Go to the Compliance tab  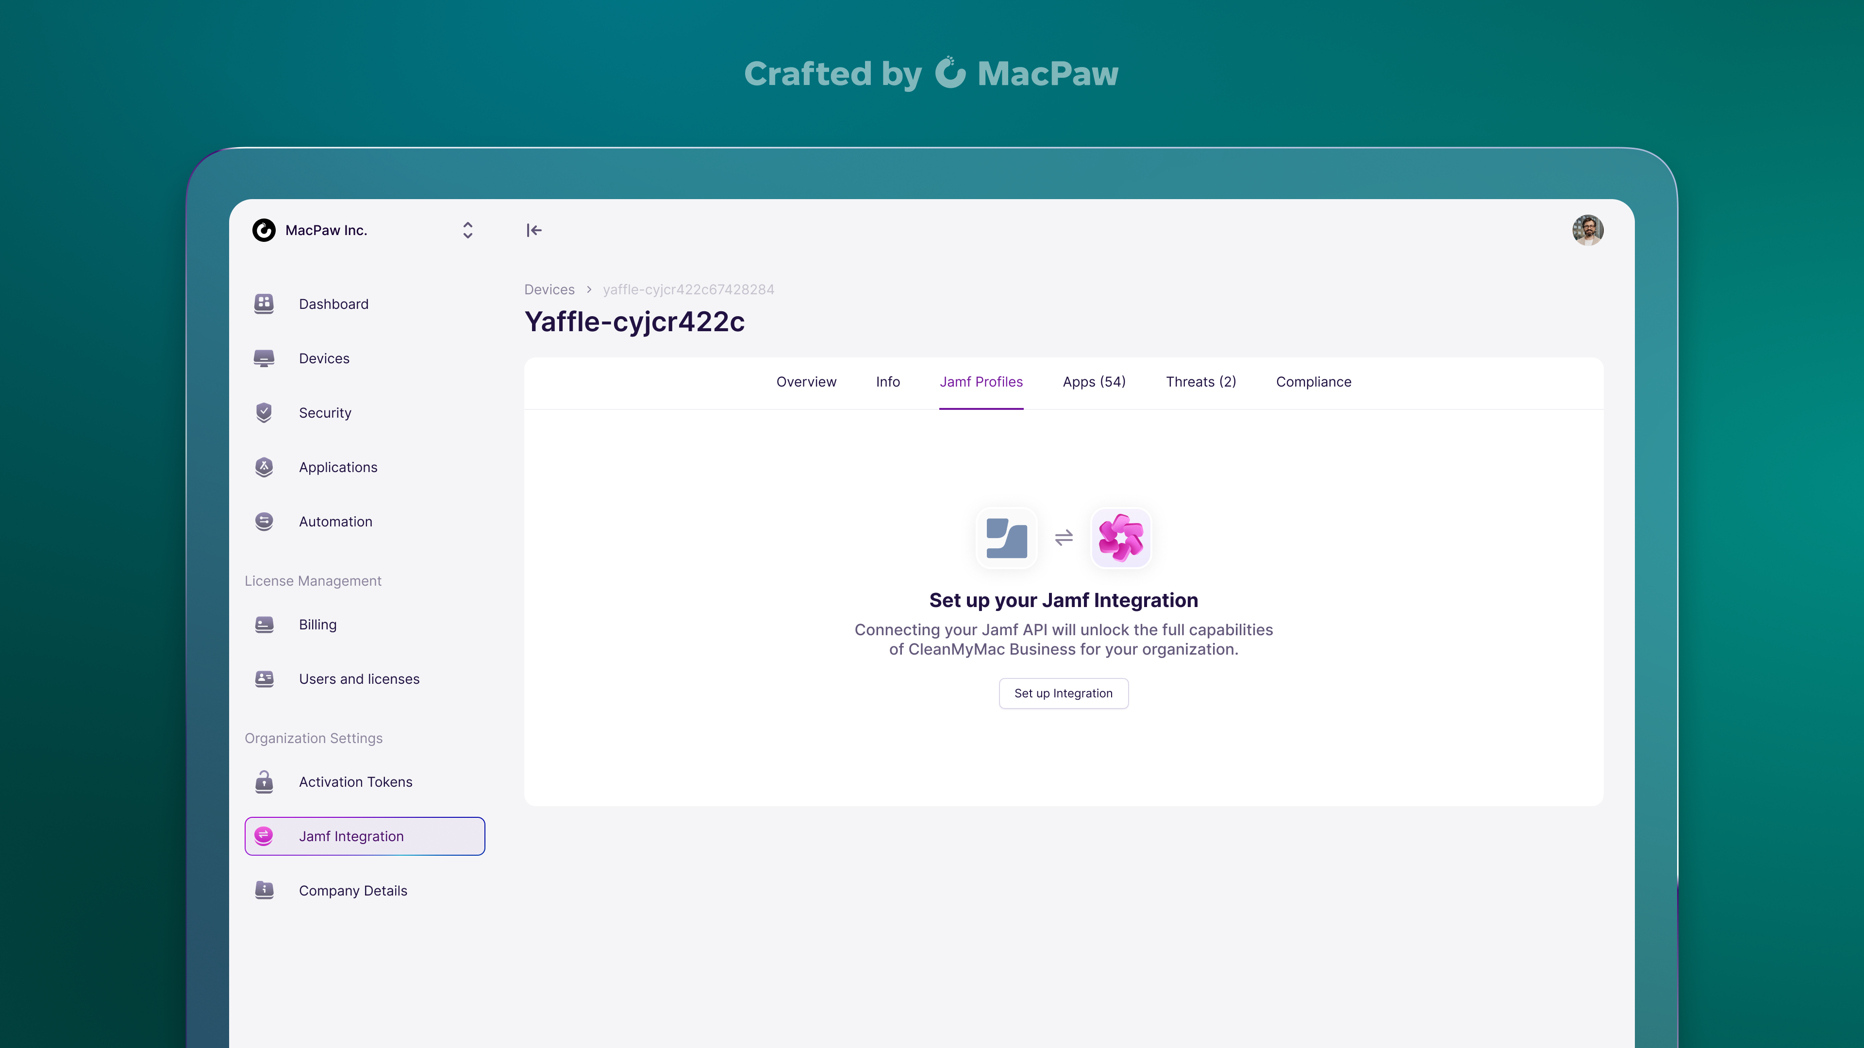tap(1314, 382)
